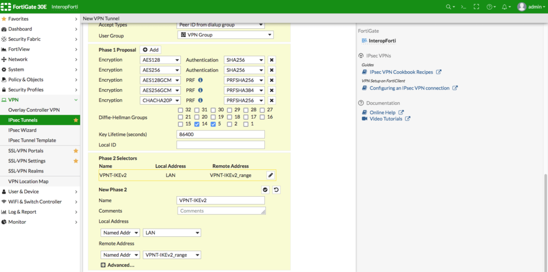Open the CHACHA20P encryption dropdown
The width and height of the screenshot is (548, 272).
coord(160,100)
